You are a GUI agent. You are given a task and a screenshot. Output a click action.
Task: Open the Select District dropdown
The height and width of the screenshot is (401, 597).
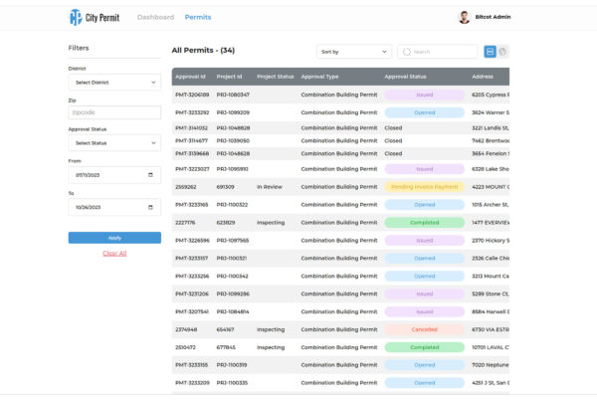pos(113,83)
